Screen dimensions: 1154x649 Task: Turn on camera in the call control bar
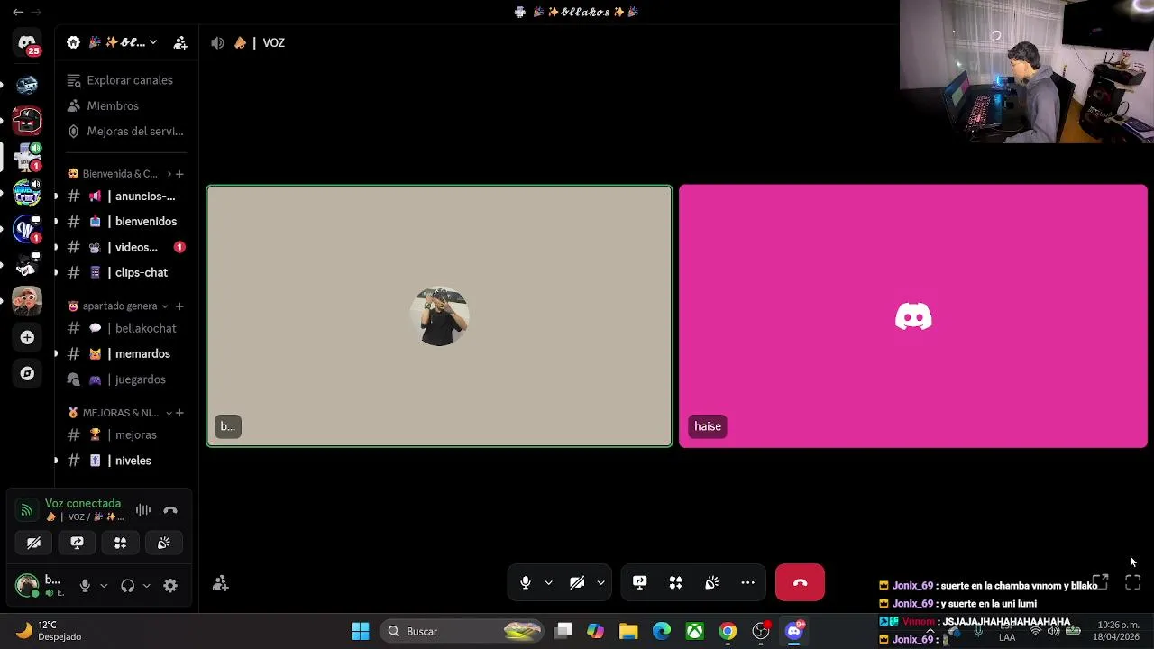coord(577,582)
